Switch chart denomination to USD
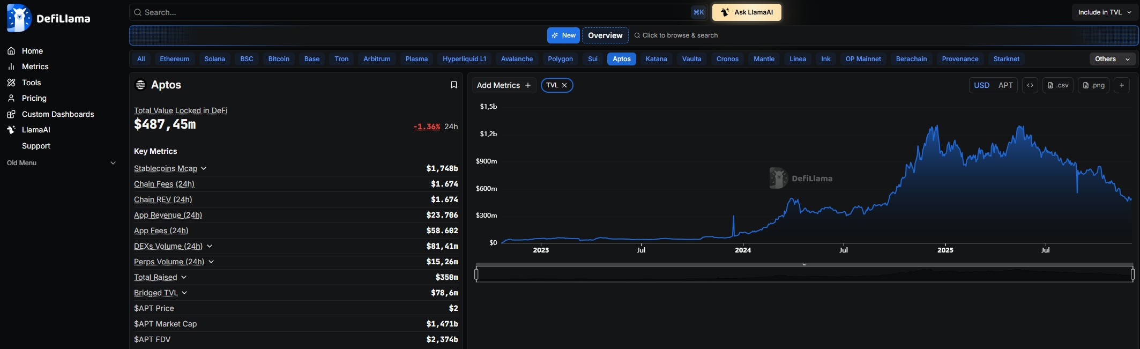 click(981, 85)
